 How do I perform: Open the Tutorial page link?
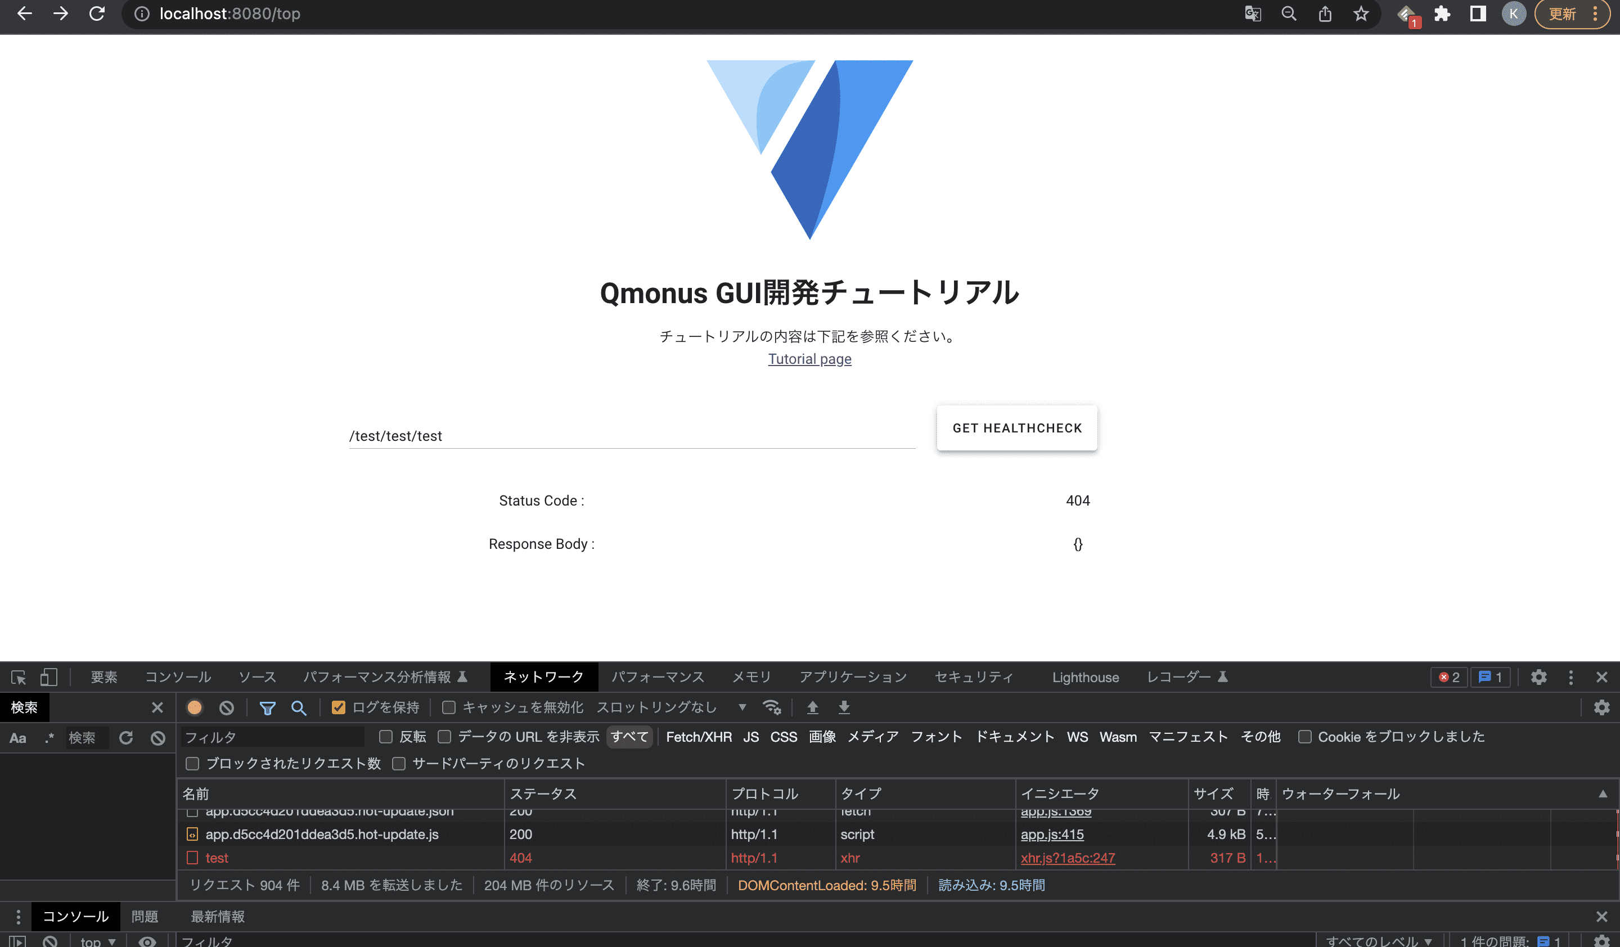tap(809, 359)
